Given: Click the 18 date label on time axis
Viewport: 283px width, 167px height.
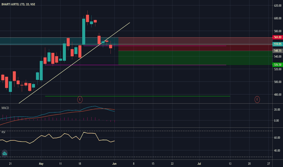Looking at the screenshot, I should click(x=80, y=164).
